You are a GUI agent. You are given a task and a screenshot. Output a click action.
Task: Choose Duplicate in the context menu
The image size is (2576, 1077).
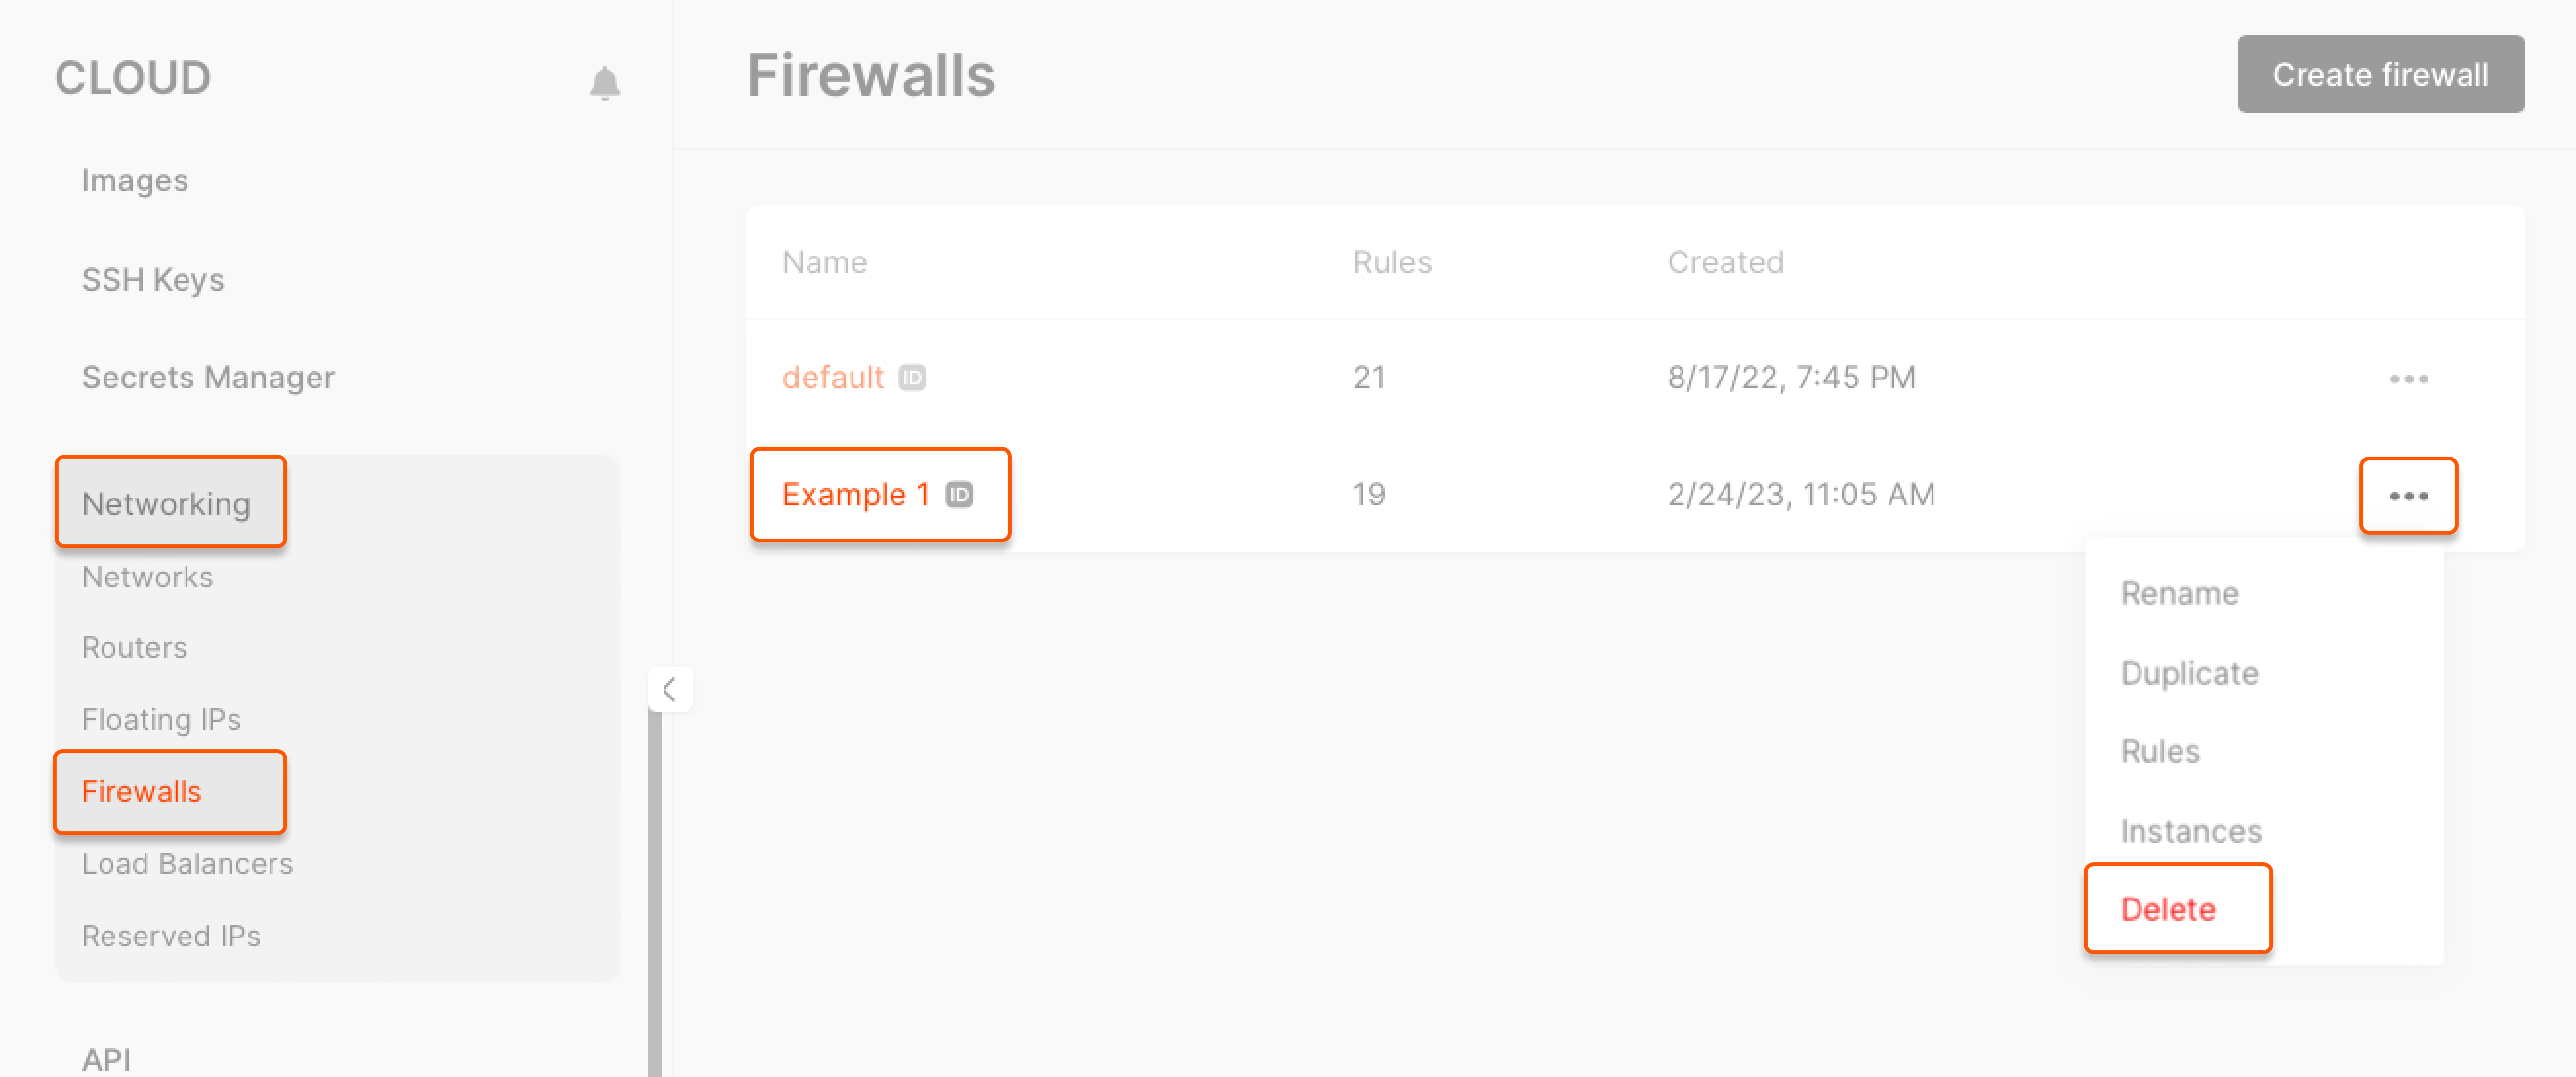[2189, 672]
